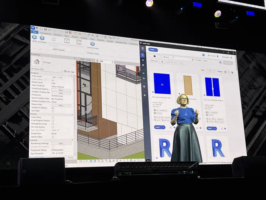Screen dimensions: 266x200
Task: Click the tan flush panel door thumbnail
Action: coord(188,85)
